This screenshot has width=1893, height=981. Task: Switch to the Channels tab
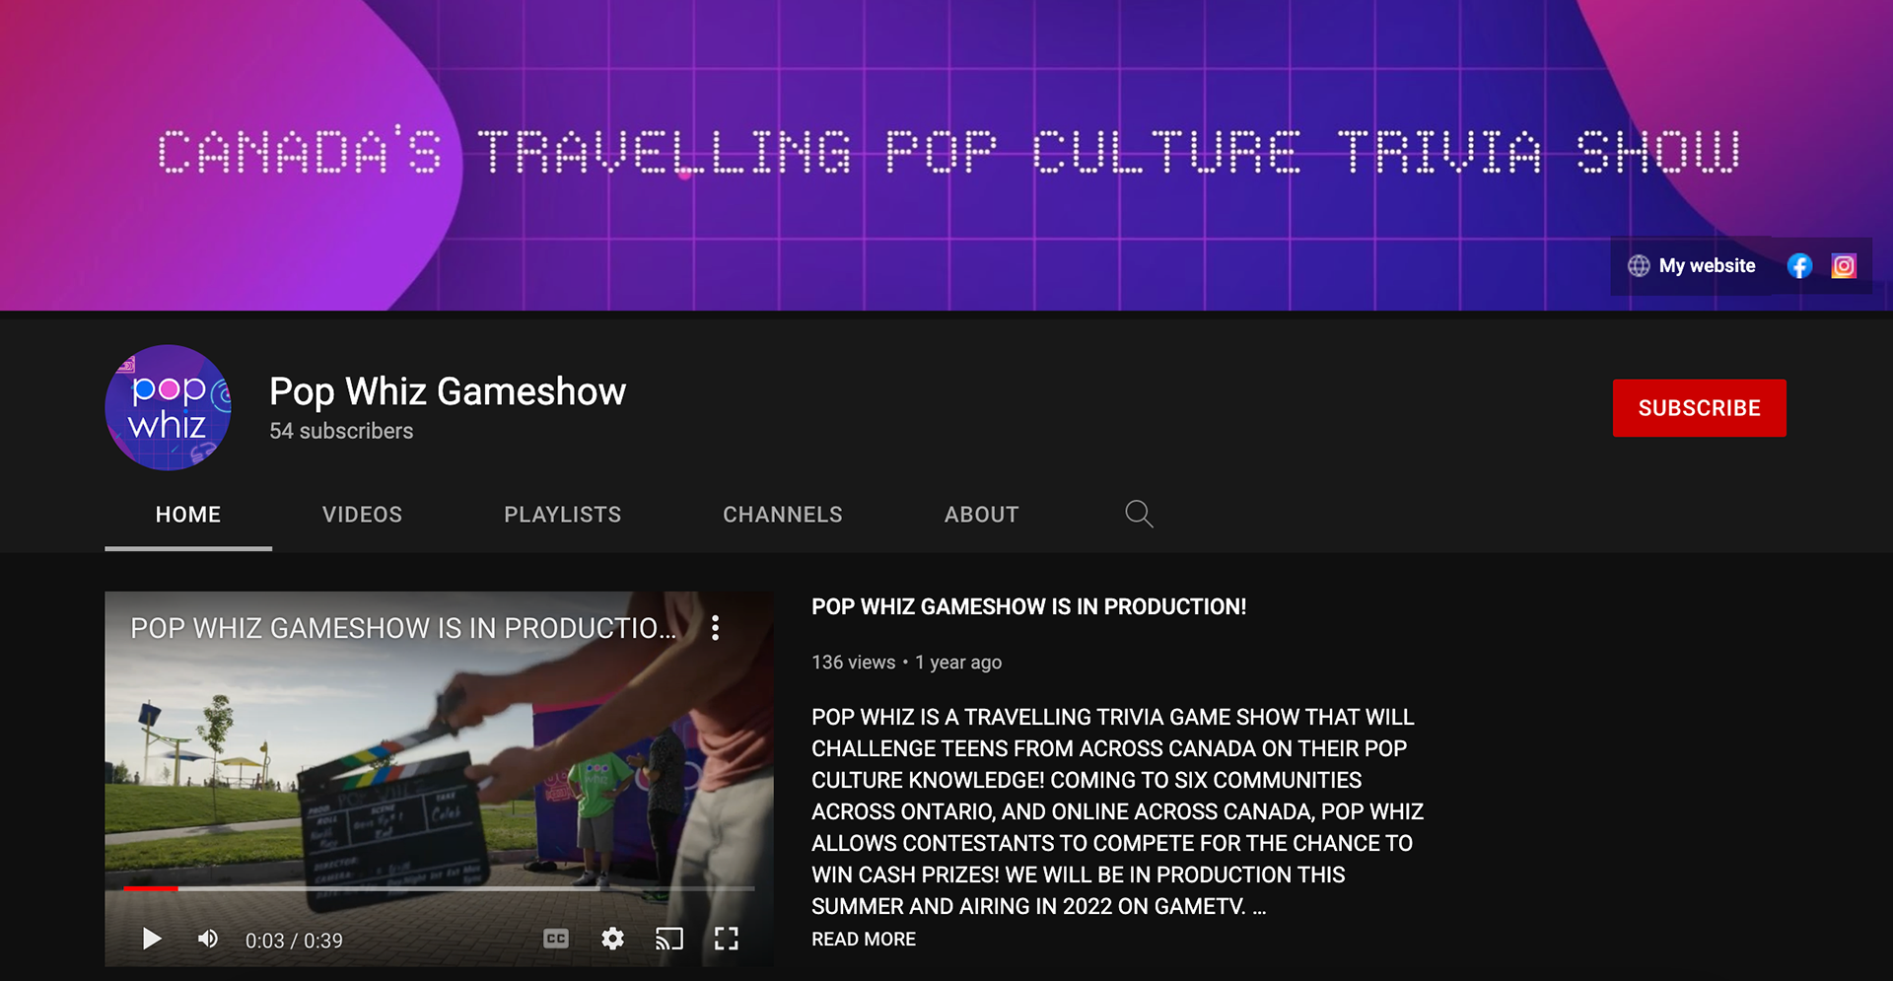783,515
